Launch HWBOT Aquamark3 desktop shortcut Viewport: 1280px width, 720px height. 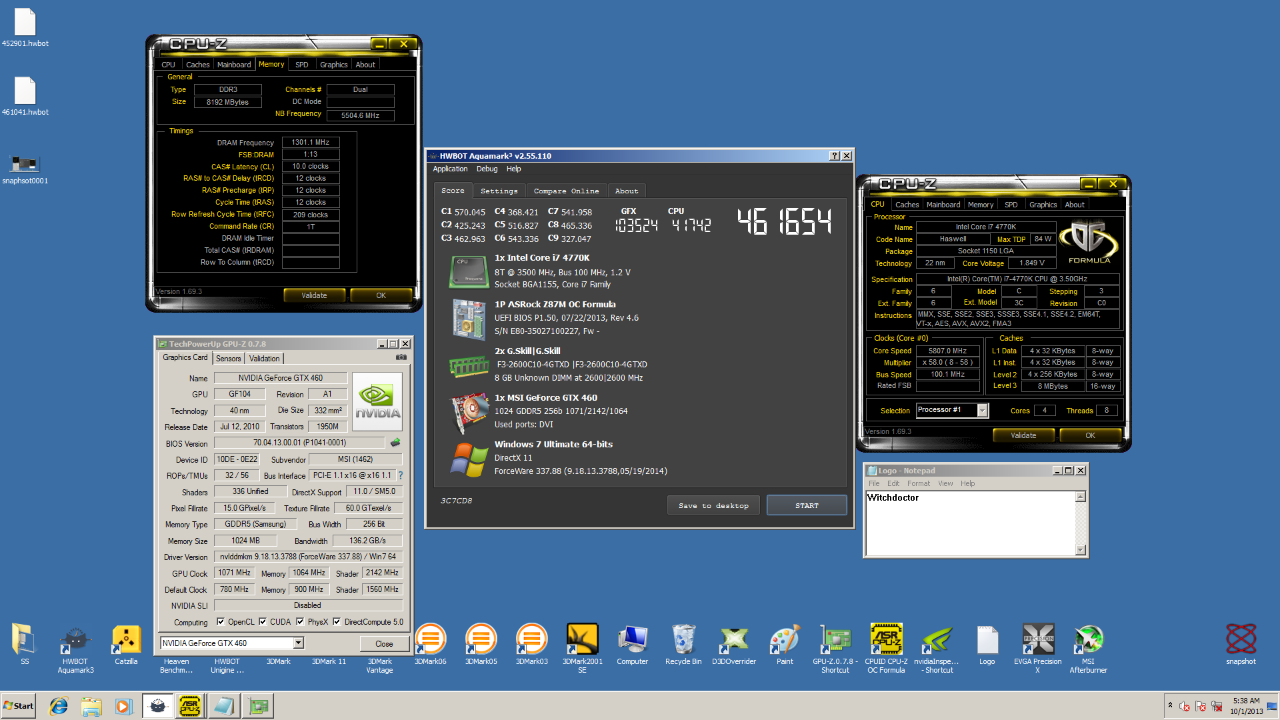[x=75, y=648]
